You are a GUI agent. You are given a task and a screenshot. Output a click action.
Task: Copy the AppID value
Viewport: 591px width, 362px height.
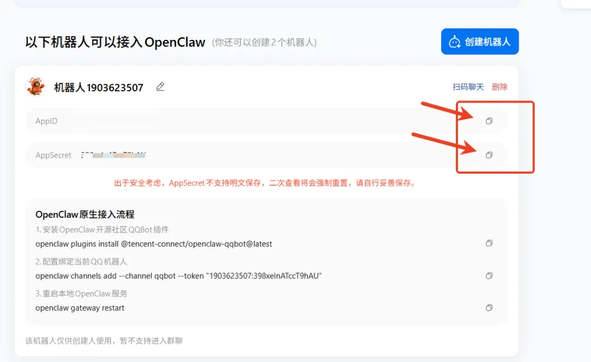[489, 121]
